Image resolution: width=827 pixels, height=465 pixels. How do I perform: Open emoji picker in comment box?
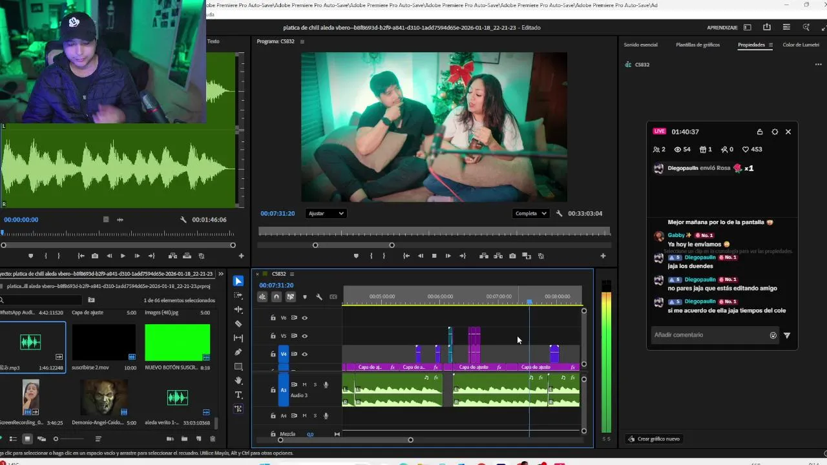tap(773, 335)
